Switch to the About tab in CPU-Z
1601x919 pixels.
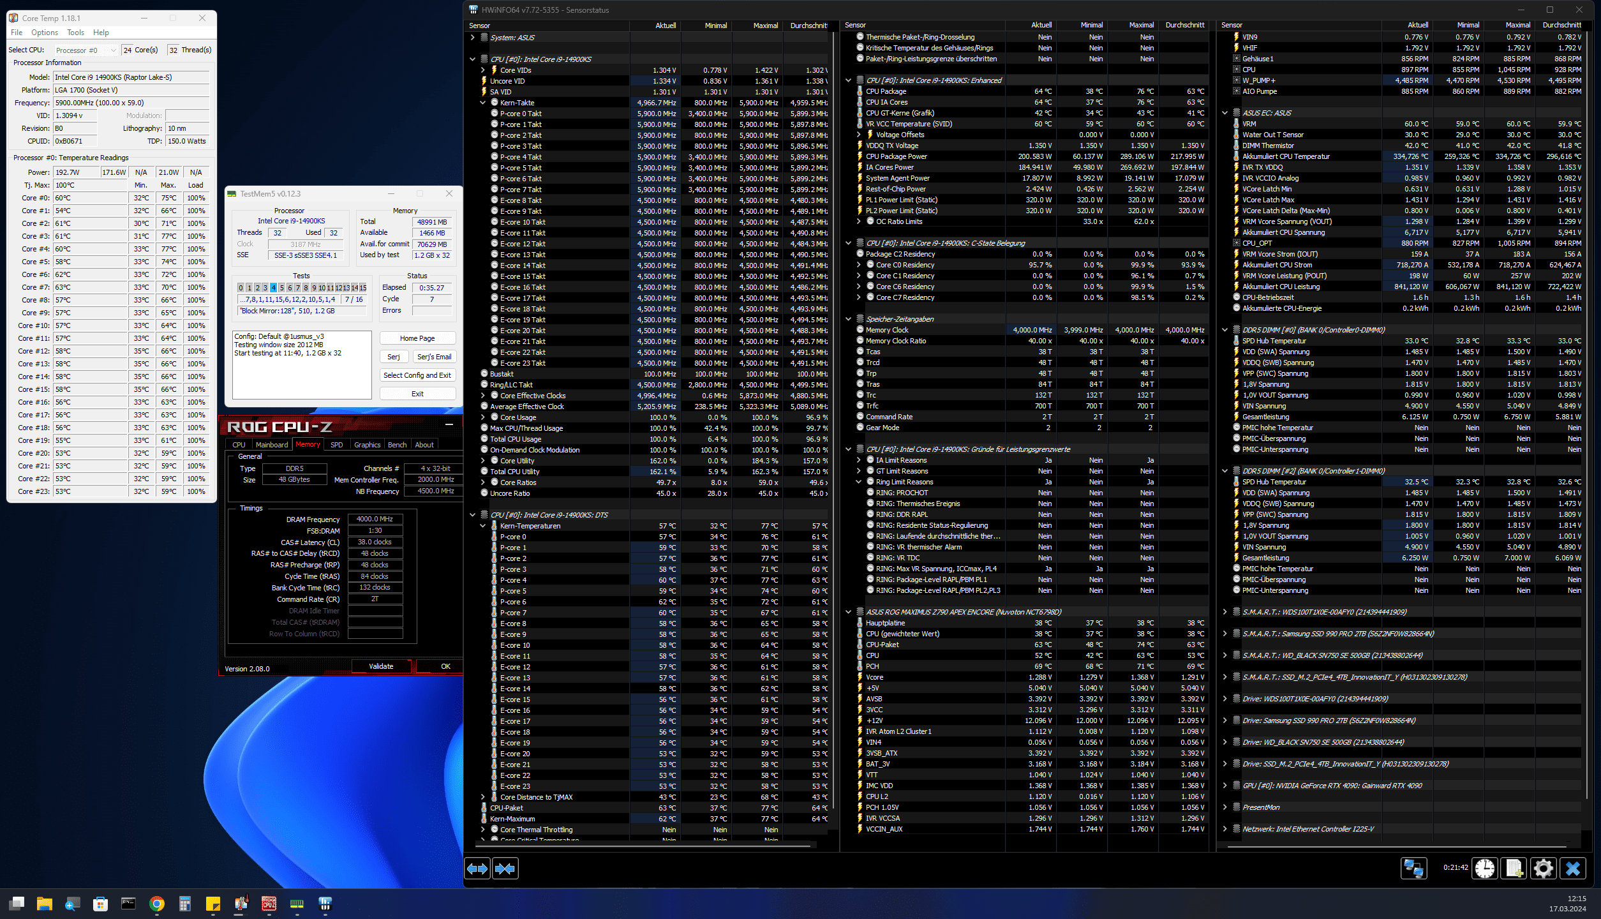424,445
